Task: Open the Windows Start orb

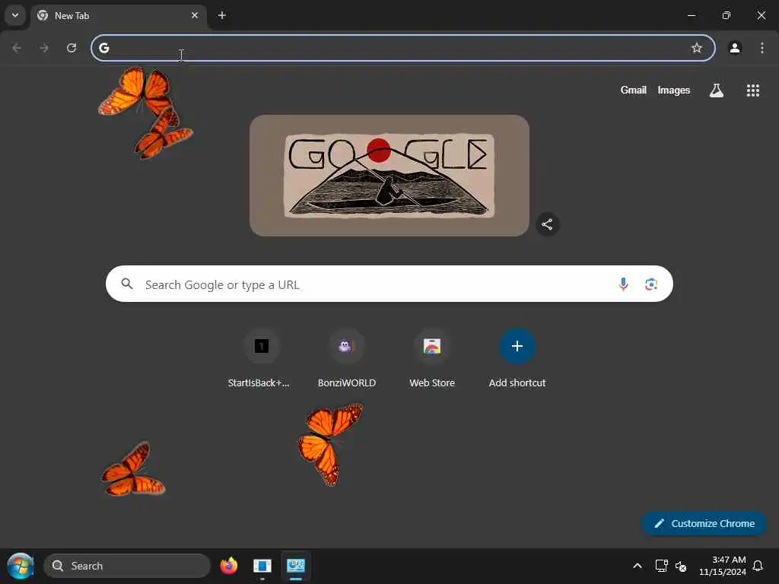Action: 21,566
